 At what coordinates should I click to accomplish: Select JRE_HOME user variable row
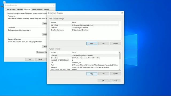coord(84,25)
